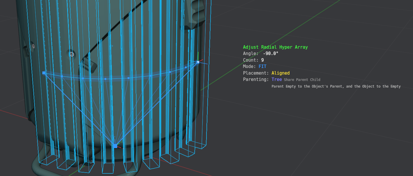Click the Count value 9
The image size is (413, 176).
[x=262, y=60]
